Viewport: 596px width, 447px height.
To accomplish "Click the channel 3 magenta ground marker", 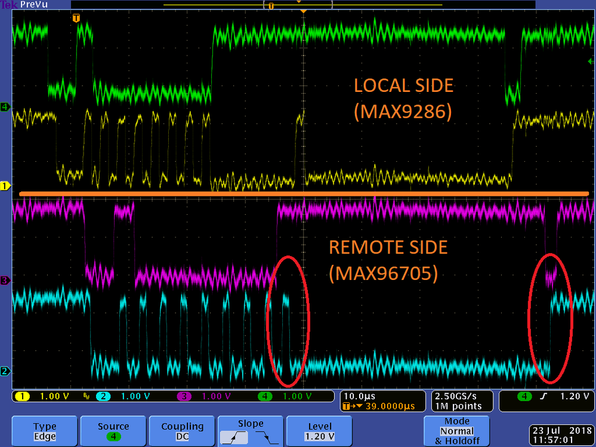I will (5, 280).
